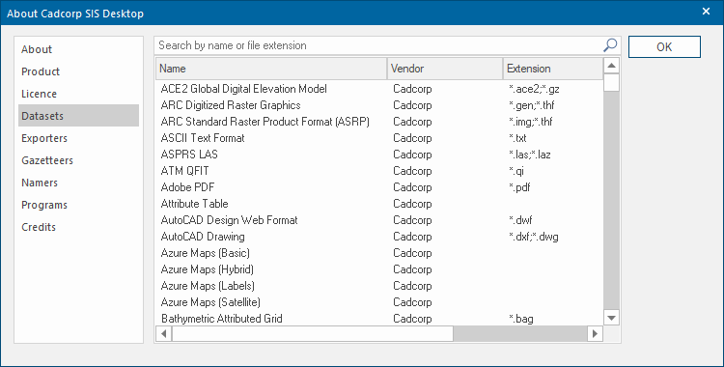The height and width of the screenshot is (367, 724).
Task: Click Cadcorp vendor in ATM QFIT row
Action: click(412, 171)
